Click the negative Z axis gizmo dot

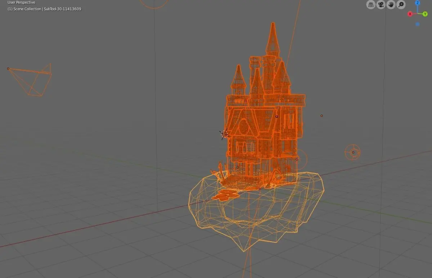418,24
